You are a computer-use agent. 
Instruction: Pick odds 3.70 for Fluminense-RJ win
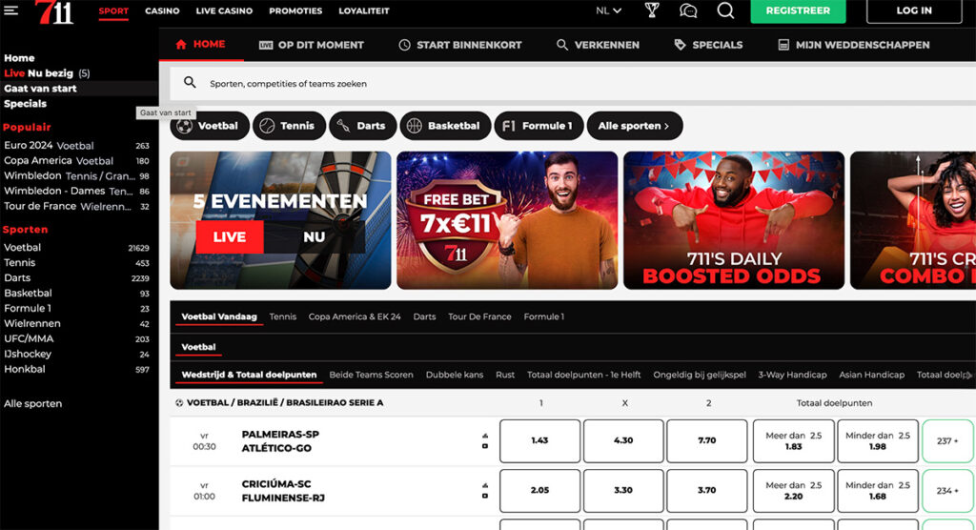tap(706, 491)
